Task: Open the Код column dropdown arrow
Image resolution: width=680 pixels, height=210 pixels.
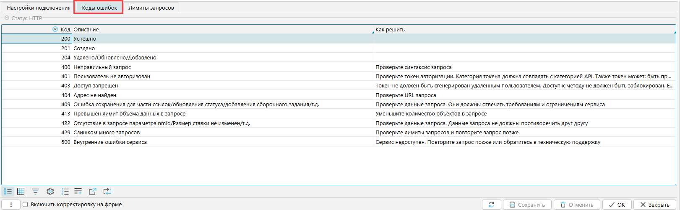Action: 55,29
